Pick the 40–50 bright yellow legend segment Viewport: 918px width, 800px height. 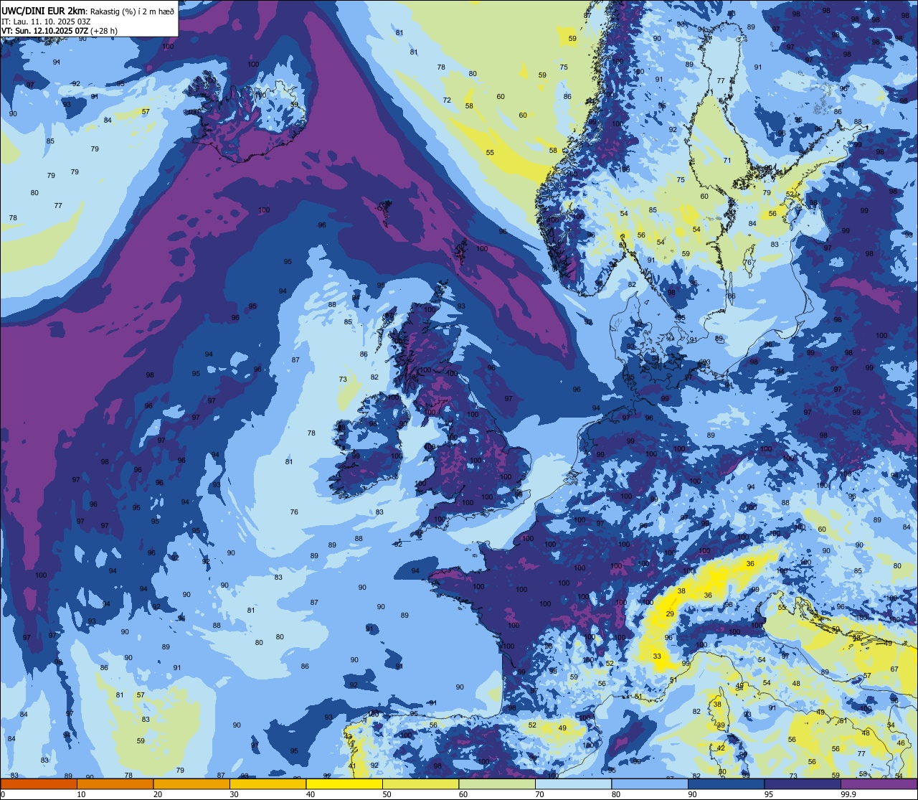pos(344,784)
